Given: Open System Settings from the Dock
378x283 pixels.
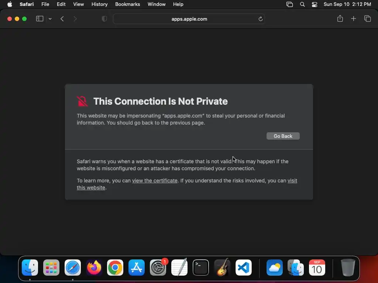Looking at the screenshot, I should (x=158, y=268).
